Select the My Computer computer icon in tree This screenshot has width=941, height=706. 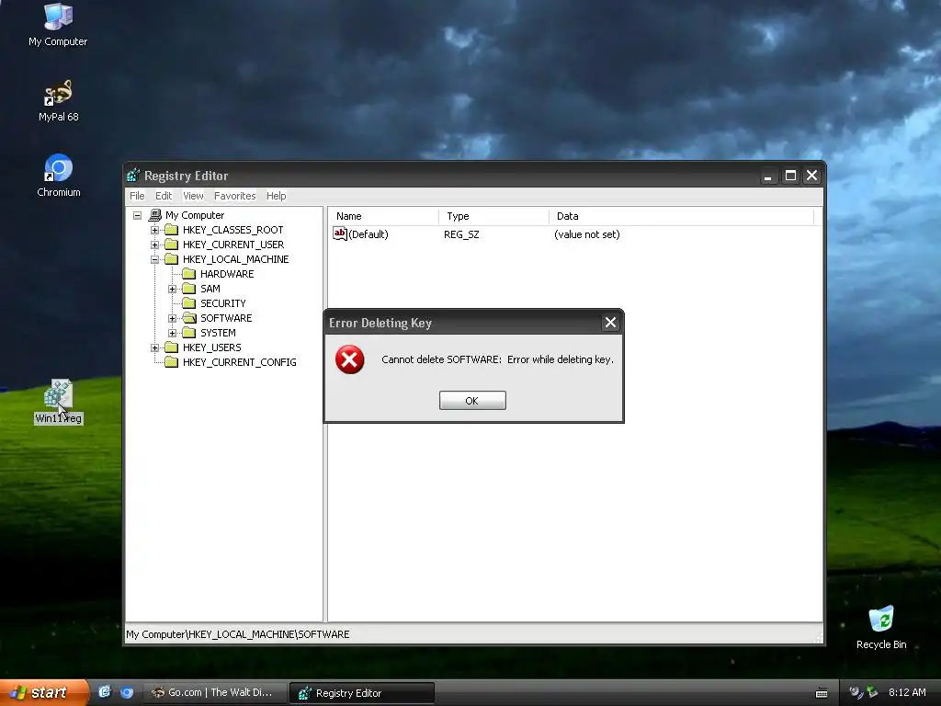point(154,215)
